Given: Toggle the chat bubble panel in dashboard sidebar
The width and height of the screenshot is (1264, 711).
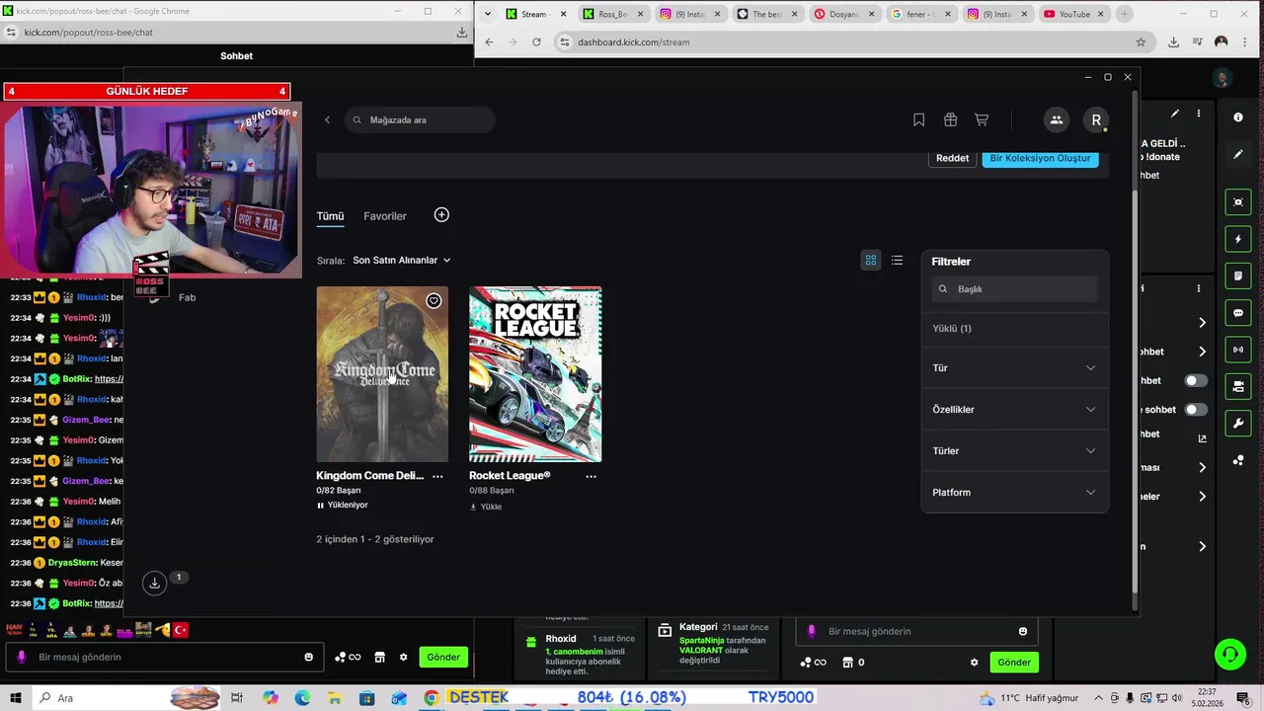Looking at the screenshot, I should point(1238,313).
